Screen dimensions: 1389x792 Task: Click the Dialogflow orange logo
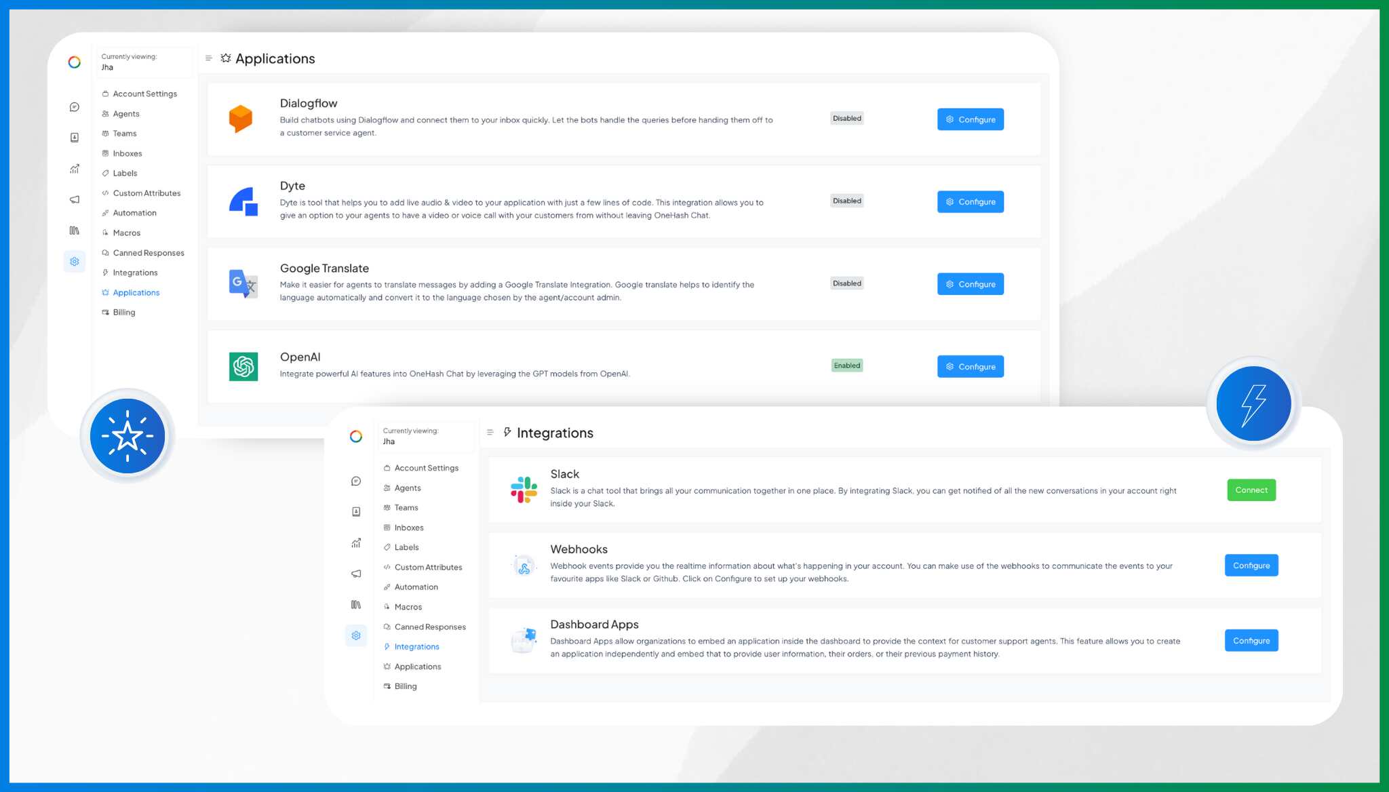point(241,119)
